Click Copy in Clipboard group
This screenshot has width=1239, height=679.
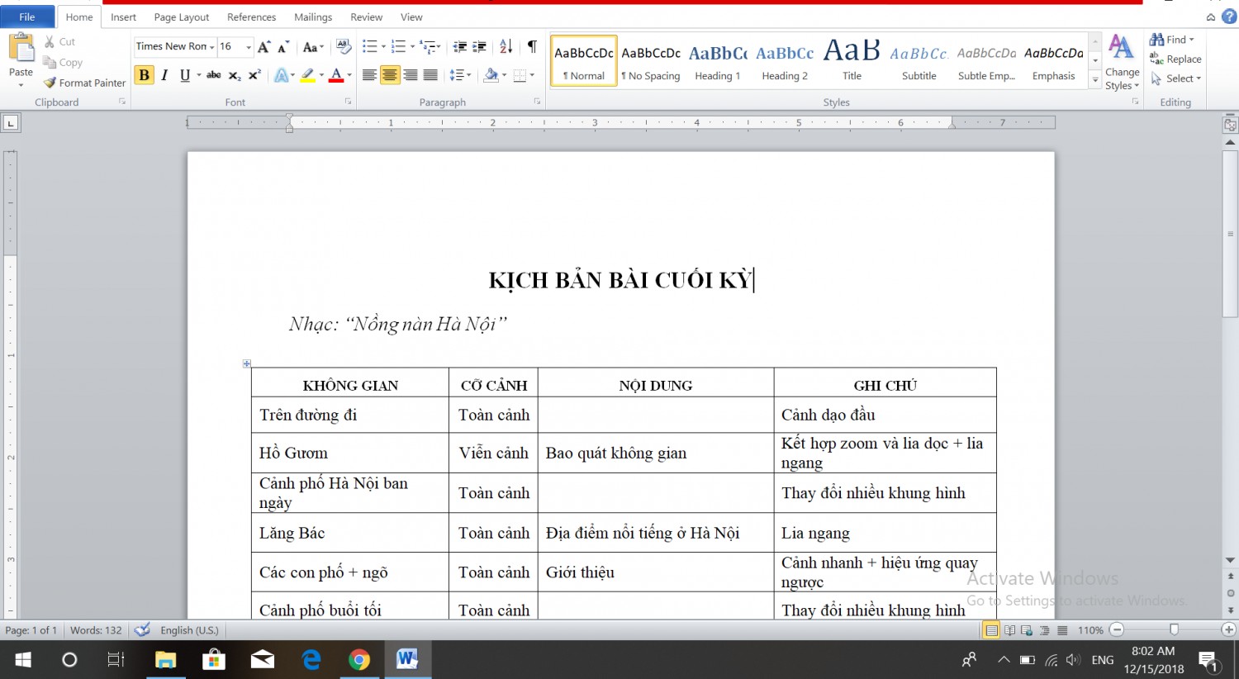point(63,62)
